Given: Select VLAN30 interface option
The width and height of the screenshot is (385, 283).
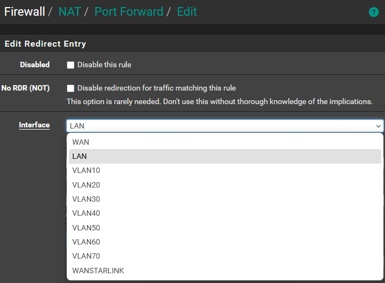Looking at the screenshot, I should pyautogui.click(x=86, y=199).
